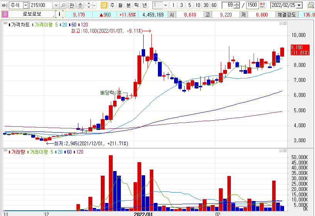Viewport: 315px width, 216px height.
Task: Click the pink 증 badge icon
Action: click(x=5, y=14)
